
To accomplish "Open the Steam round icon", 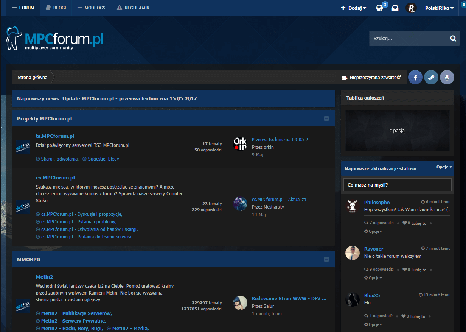I will coord(431,77).
